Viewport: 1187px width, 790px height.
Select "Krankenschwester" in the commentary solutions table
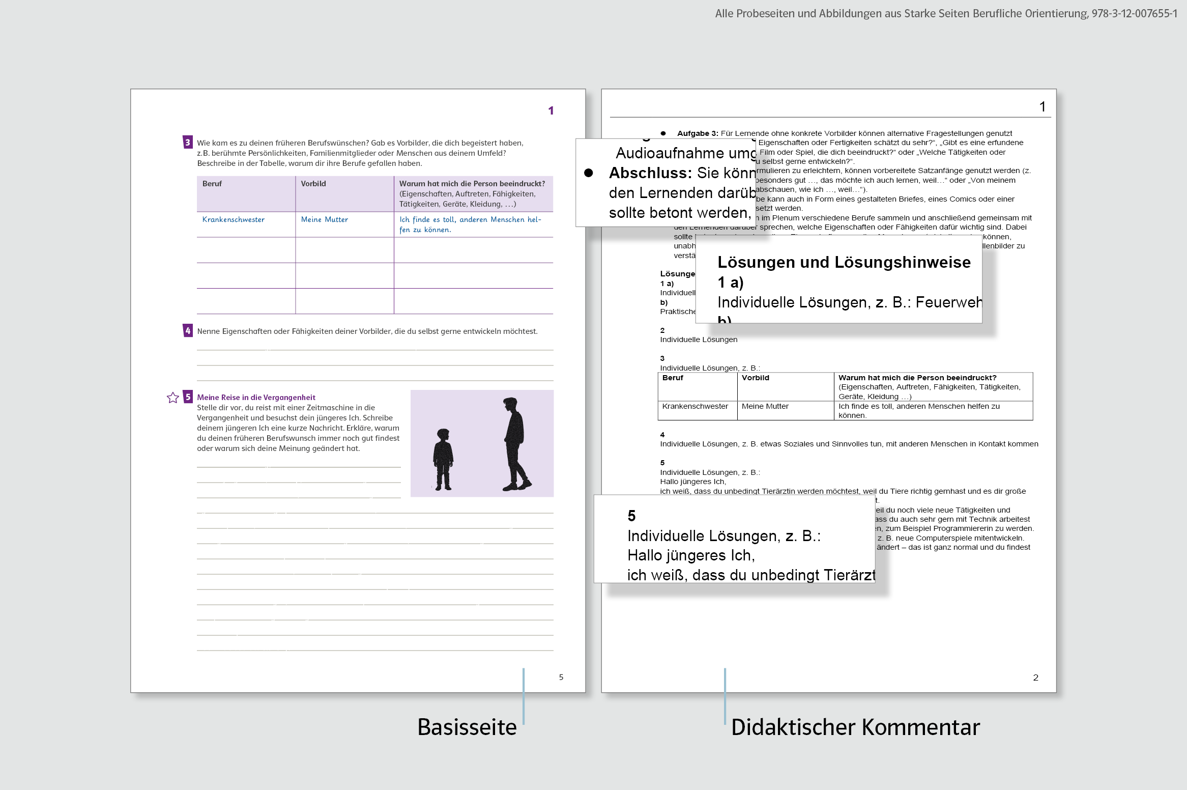[695, 406]
